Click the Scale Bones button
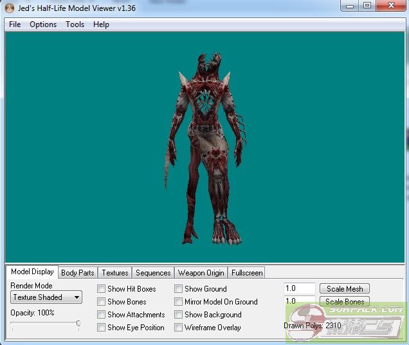Screen dimensions: 409x345 (x=345, y=302)
